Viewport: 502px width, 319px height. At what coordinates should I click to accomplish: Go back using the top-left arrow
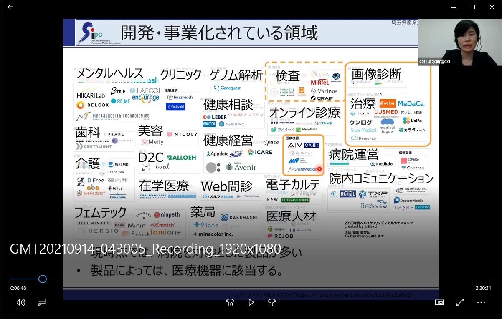click(10, 7)
